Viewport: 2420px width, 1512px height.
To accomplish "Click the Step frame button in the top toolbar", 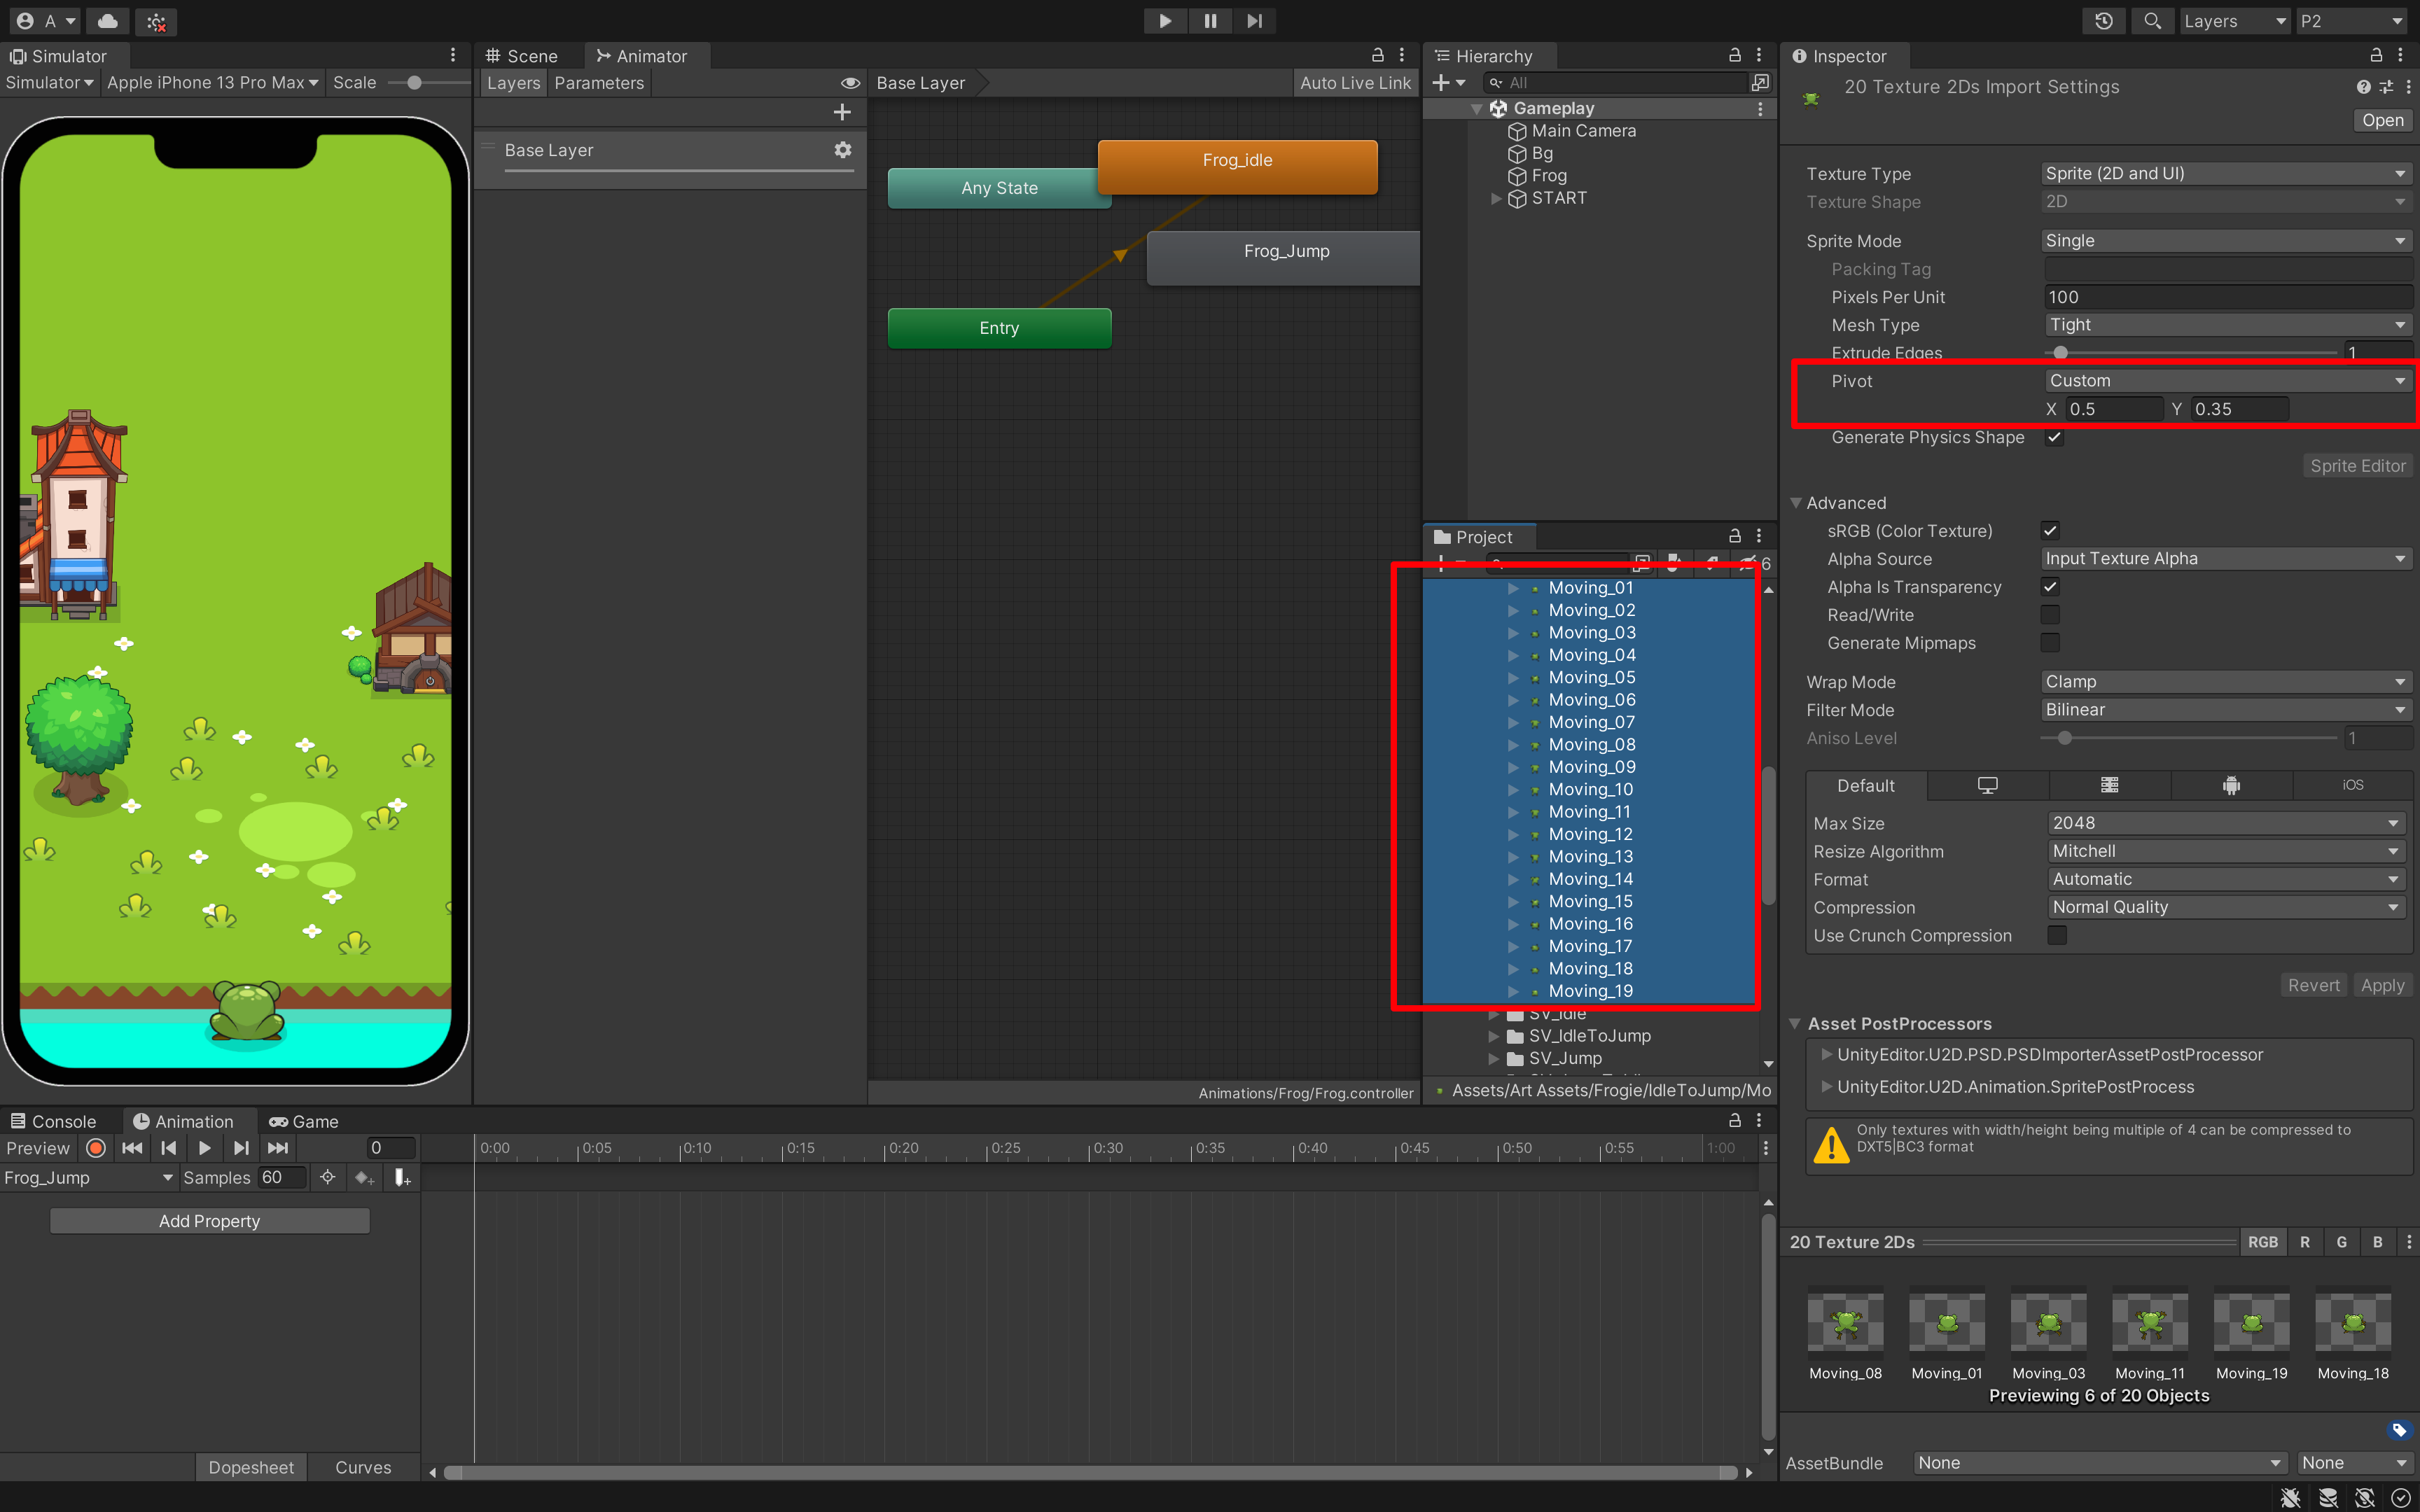I will [x=1254, y=21].
